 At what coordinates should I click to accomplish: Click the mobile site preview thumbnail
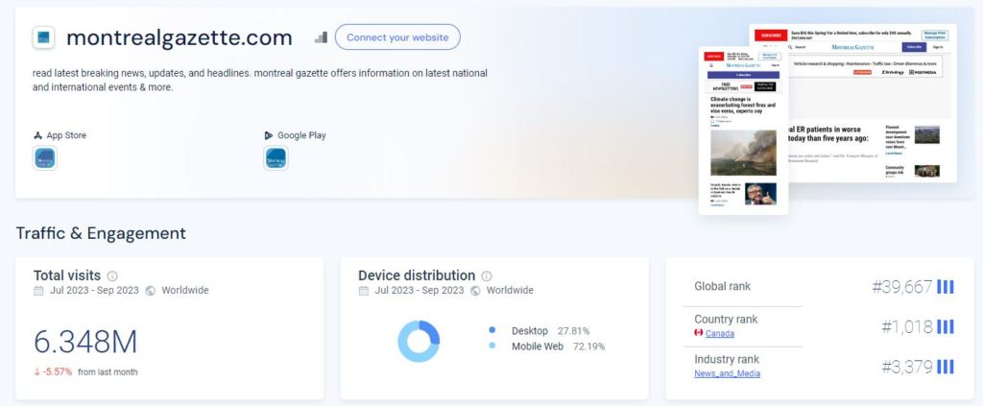[744, 131]
